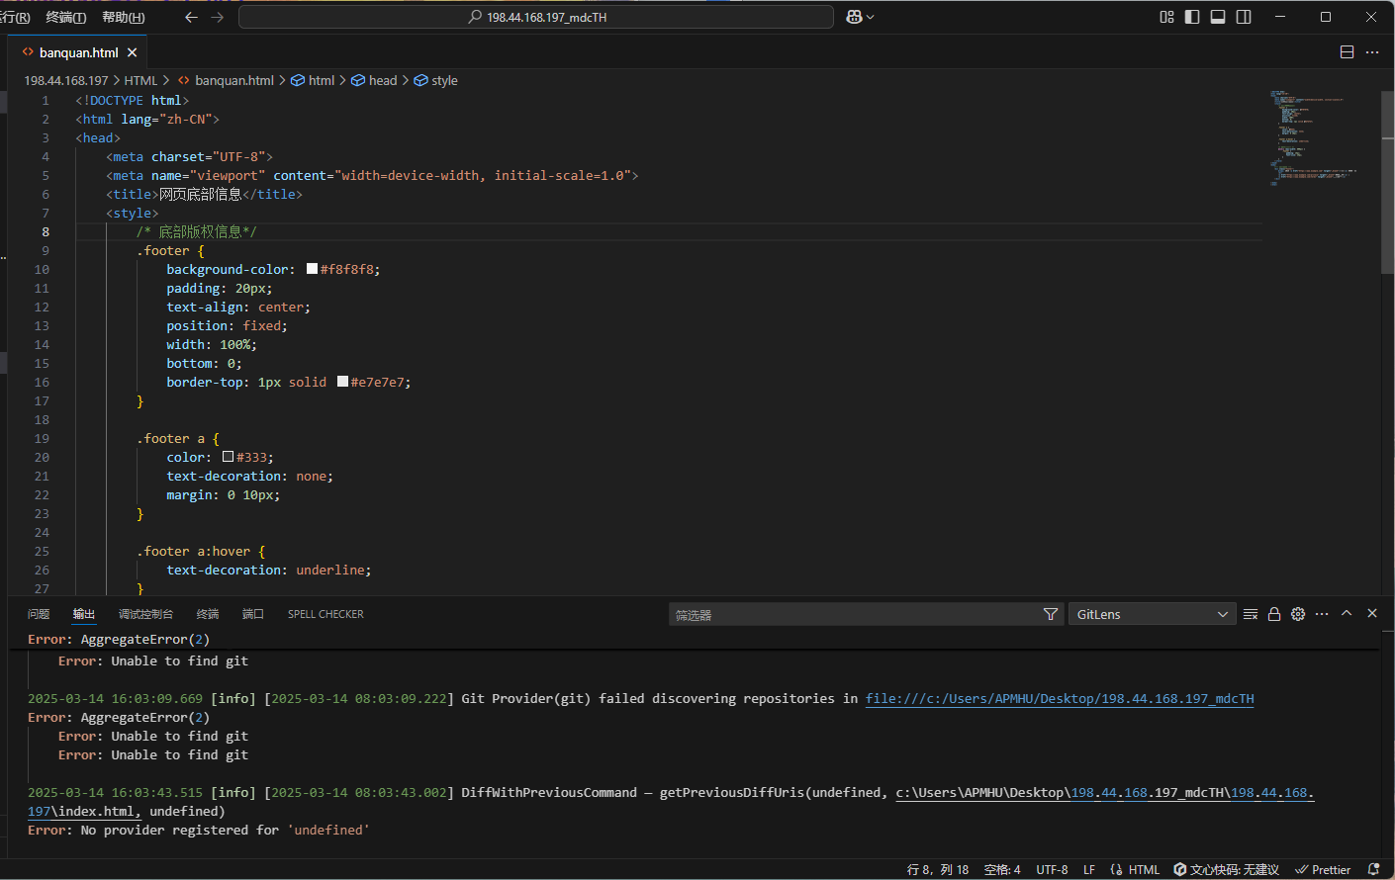Close the bottom output panel
This screenshot has height=880, width=1395.
pos(1372,613)
